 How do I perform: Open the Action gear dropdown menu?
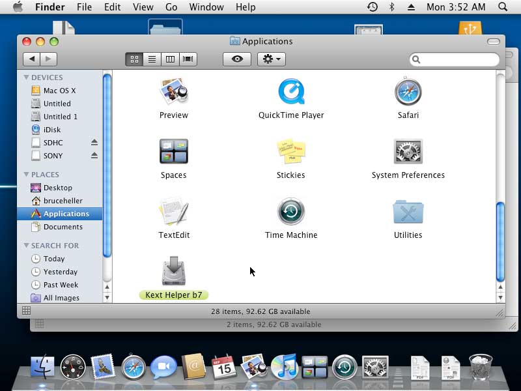point(272,59)
